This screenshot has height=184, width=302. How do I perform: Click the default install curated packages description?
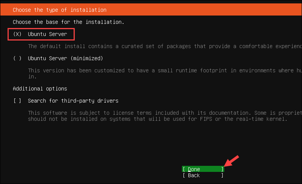point(165,46)
